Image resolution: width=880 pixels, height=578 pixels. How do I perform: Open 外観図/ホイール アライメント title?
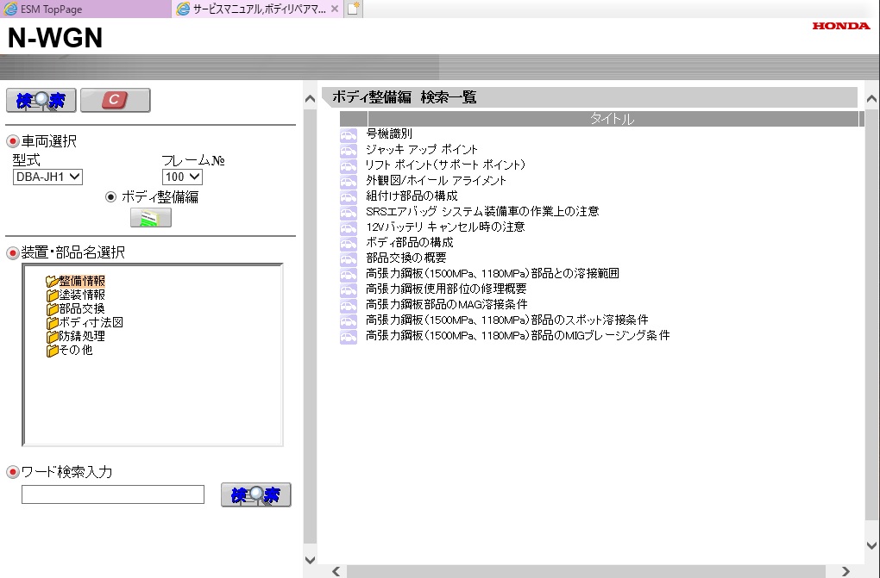coord(436,180)
